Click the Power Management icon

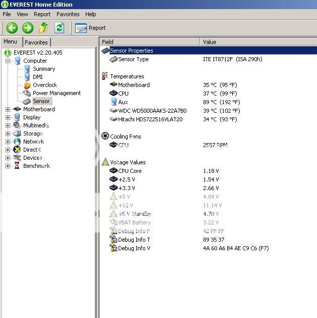(27, 93)
